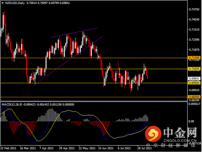
Task: Select the upper purple trendline
Action: tap(74, 33)
